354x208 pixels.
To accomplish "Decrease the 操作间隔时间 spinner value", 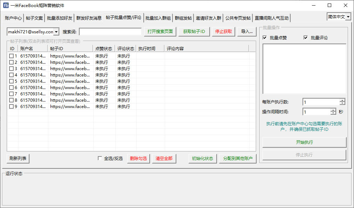I will (333, 113).
